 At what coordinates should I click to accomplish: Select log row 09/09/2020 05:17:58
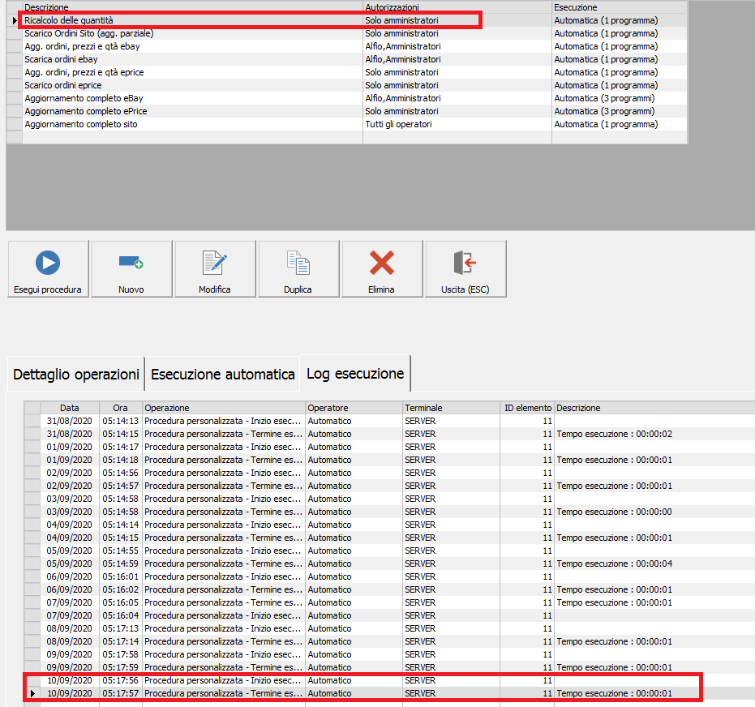click(x=390, y=654)
